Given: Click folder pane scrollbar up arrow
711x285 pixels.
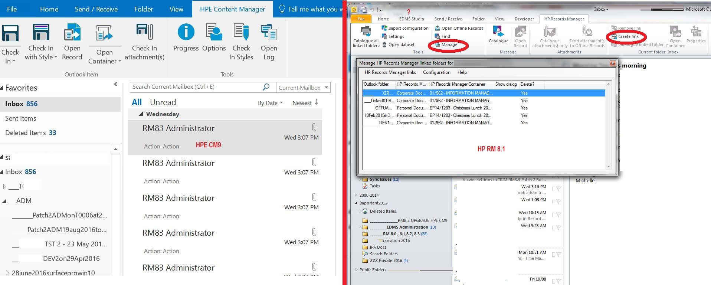Looking at the screenshot, I should (116, 150).
